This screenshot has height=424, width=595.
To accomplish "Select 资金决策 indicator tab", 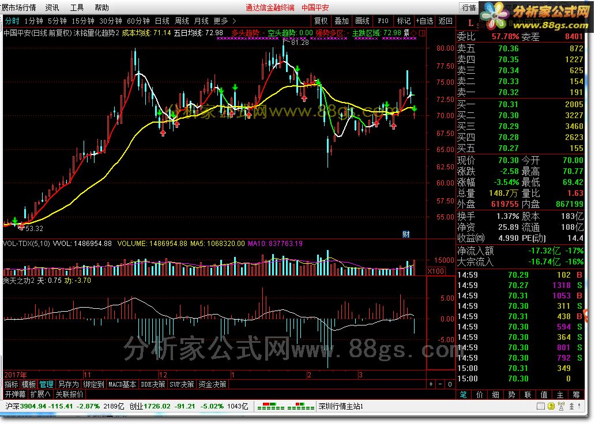I will [x=213, y=384].
